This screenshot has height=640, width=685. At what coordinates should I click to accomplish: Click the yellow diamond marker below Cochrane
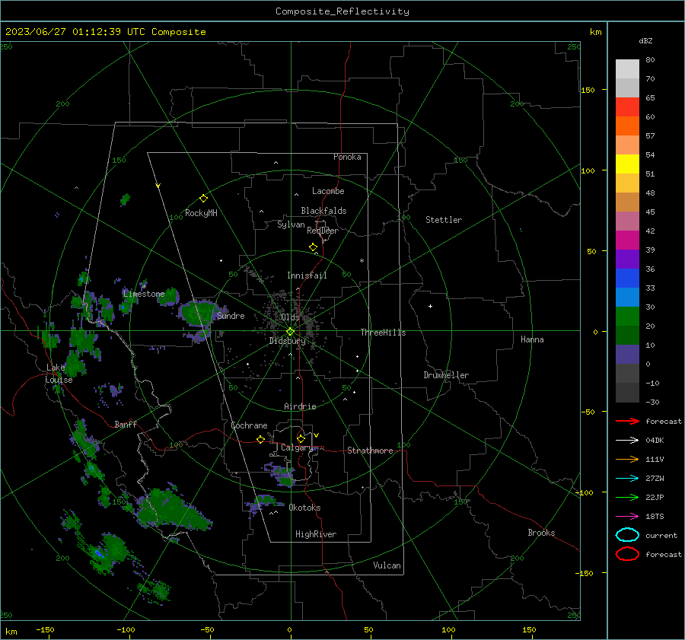pyautogui.click(x=260, y=439)
